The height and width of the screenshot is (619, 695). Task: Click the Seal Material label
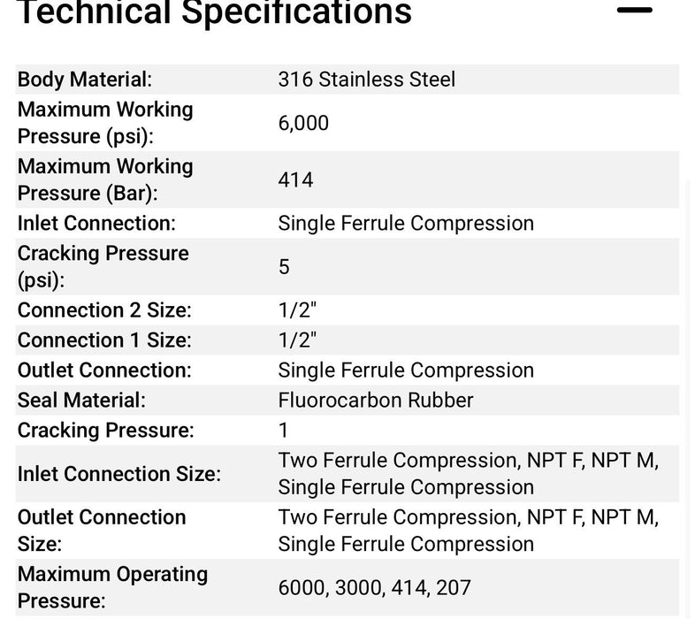81,400
